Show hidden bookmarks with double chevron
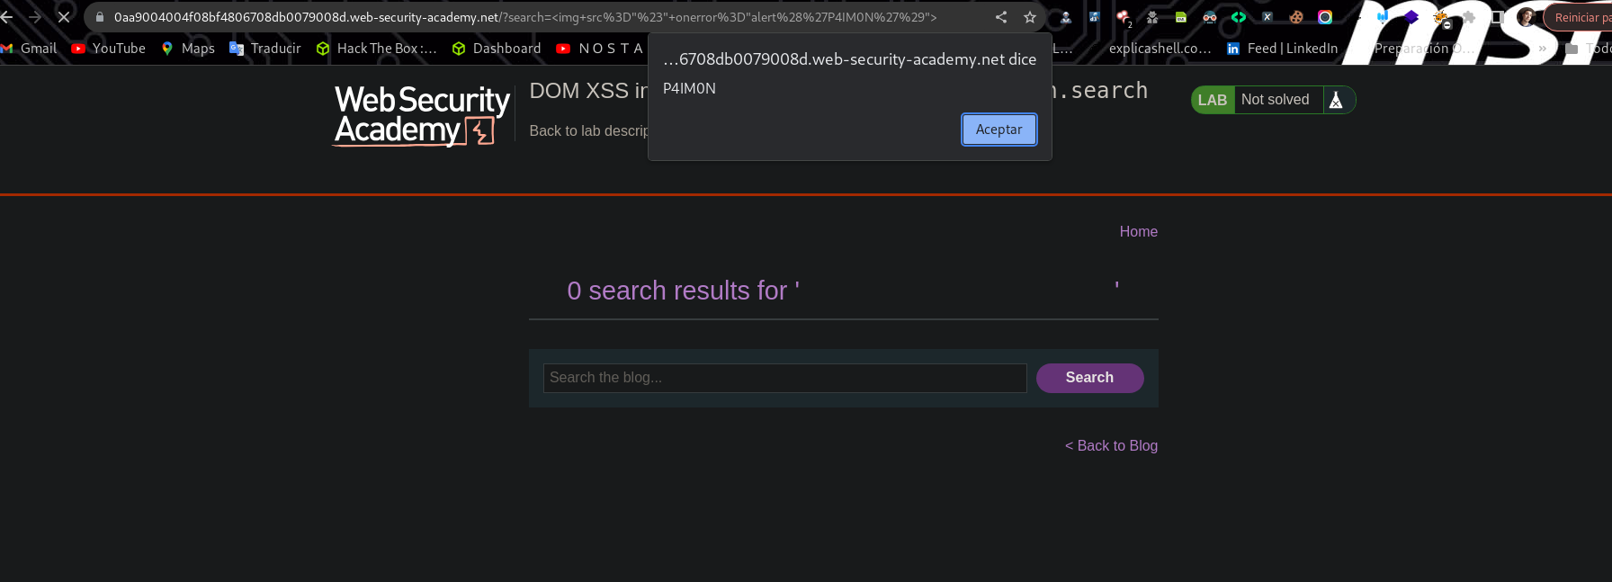Screen dimensions: 1612x582 pos(1543,49)
